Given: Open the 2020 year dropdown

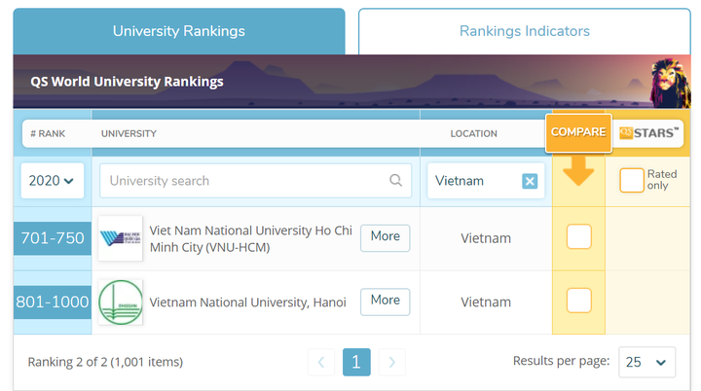Looking at the screenshot, I should 53,181.
